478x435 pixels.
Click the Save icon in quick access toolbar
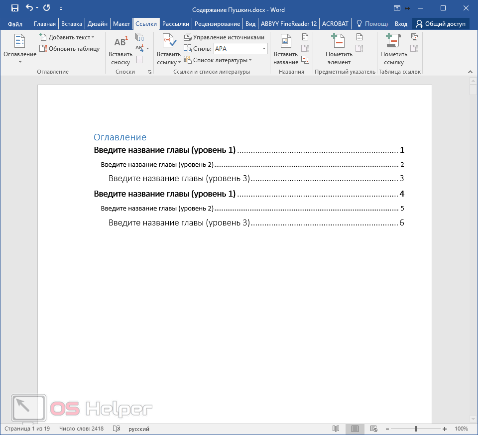pyautogui.click(x=15, y=8)
